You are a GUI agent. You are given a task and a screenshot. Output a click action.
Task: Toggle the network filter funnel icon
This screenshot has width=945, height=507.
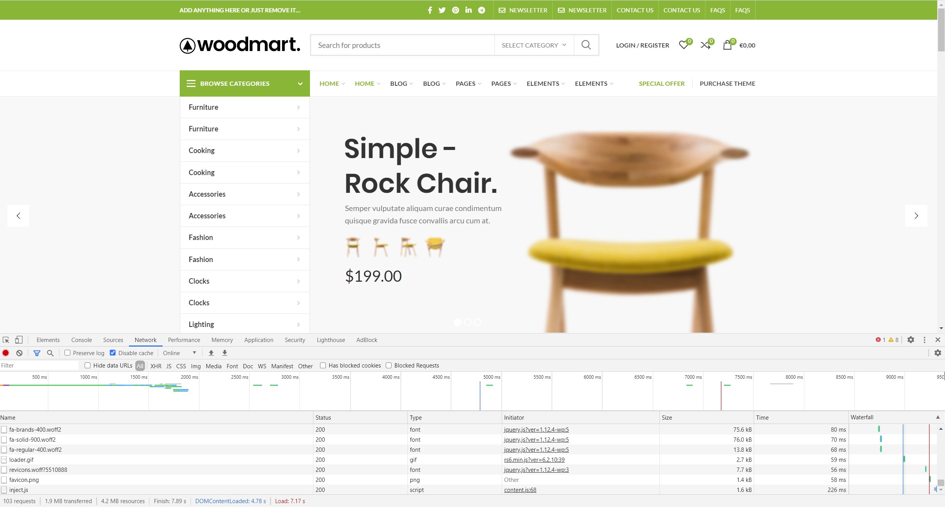37,353
